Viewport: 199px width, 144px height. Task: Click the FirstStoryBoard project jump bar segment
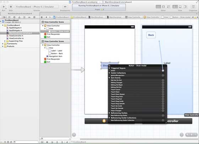point(61,17)
